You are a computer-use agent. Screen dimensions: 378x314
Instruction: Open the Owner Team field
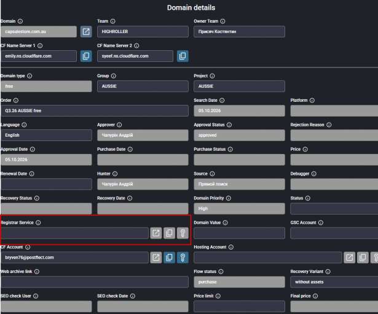pyautogui.click(x=239, y=31)
